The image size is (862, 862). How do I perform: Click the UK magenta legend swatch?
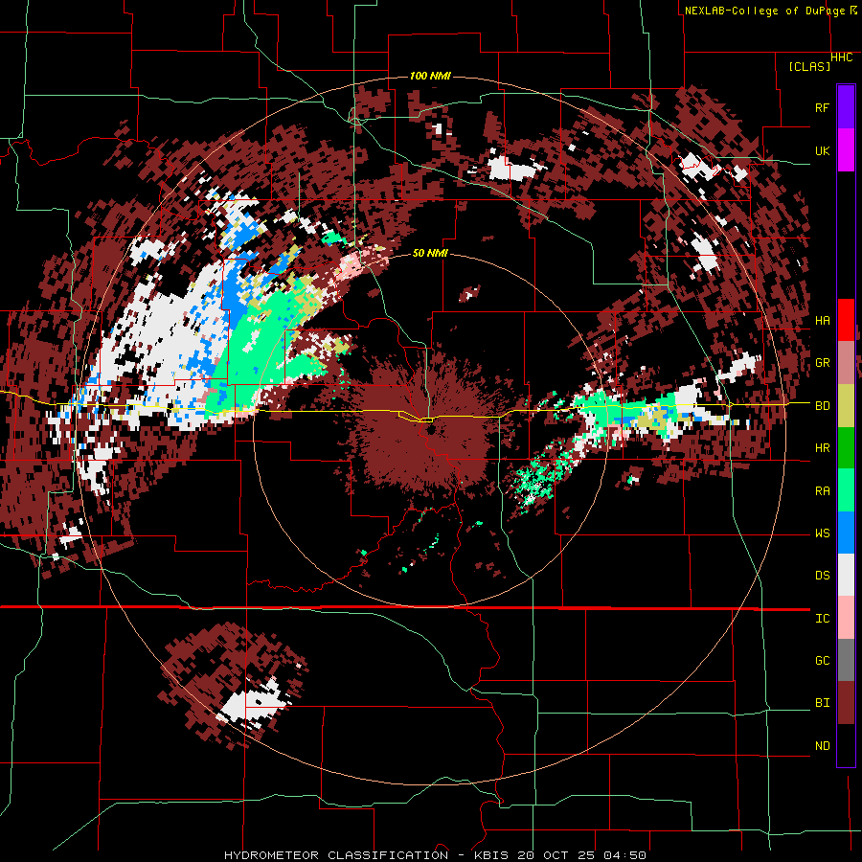pyautogui.click(x=846, y=150)
